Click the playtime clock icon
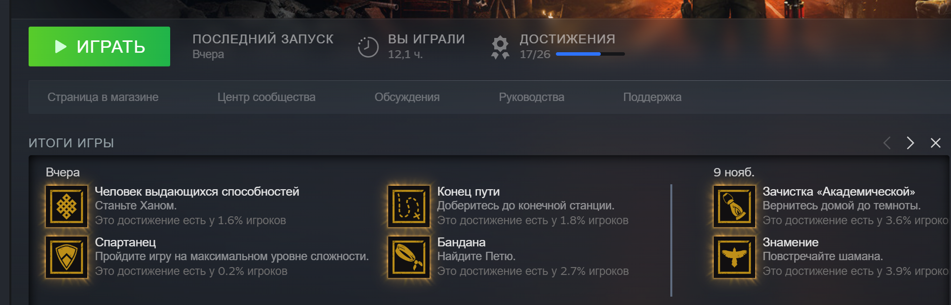The height and width of the screenshot is (305, 951). coord(368,47)
